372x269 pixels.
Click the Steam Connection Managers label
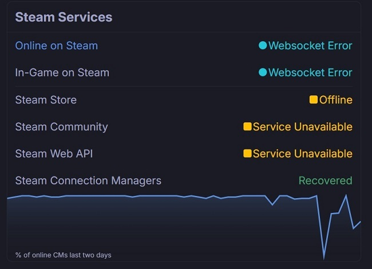(x=88, y=180)
